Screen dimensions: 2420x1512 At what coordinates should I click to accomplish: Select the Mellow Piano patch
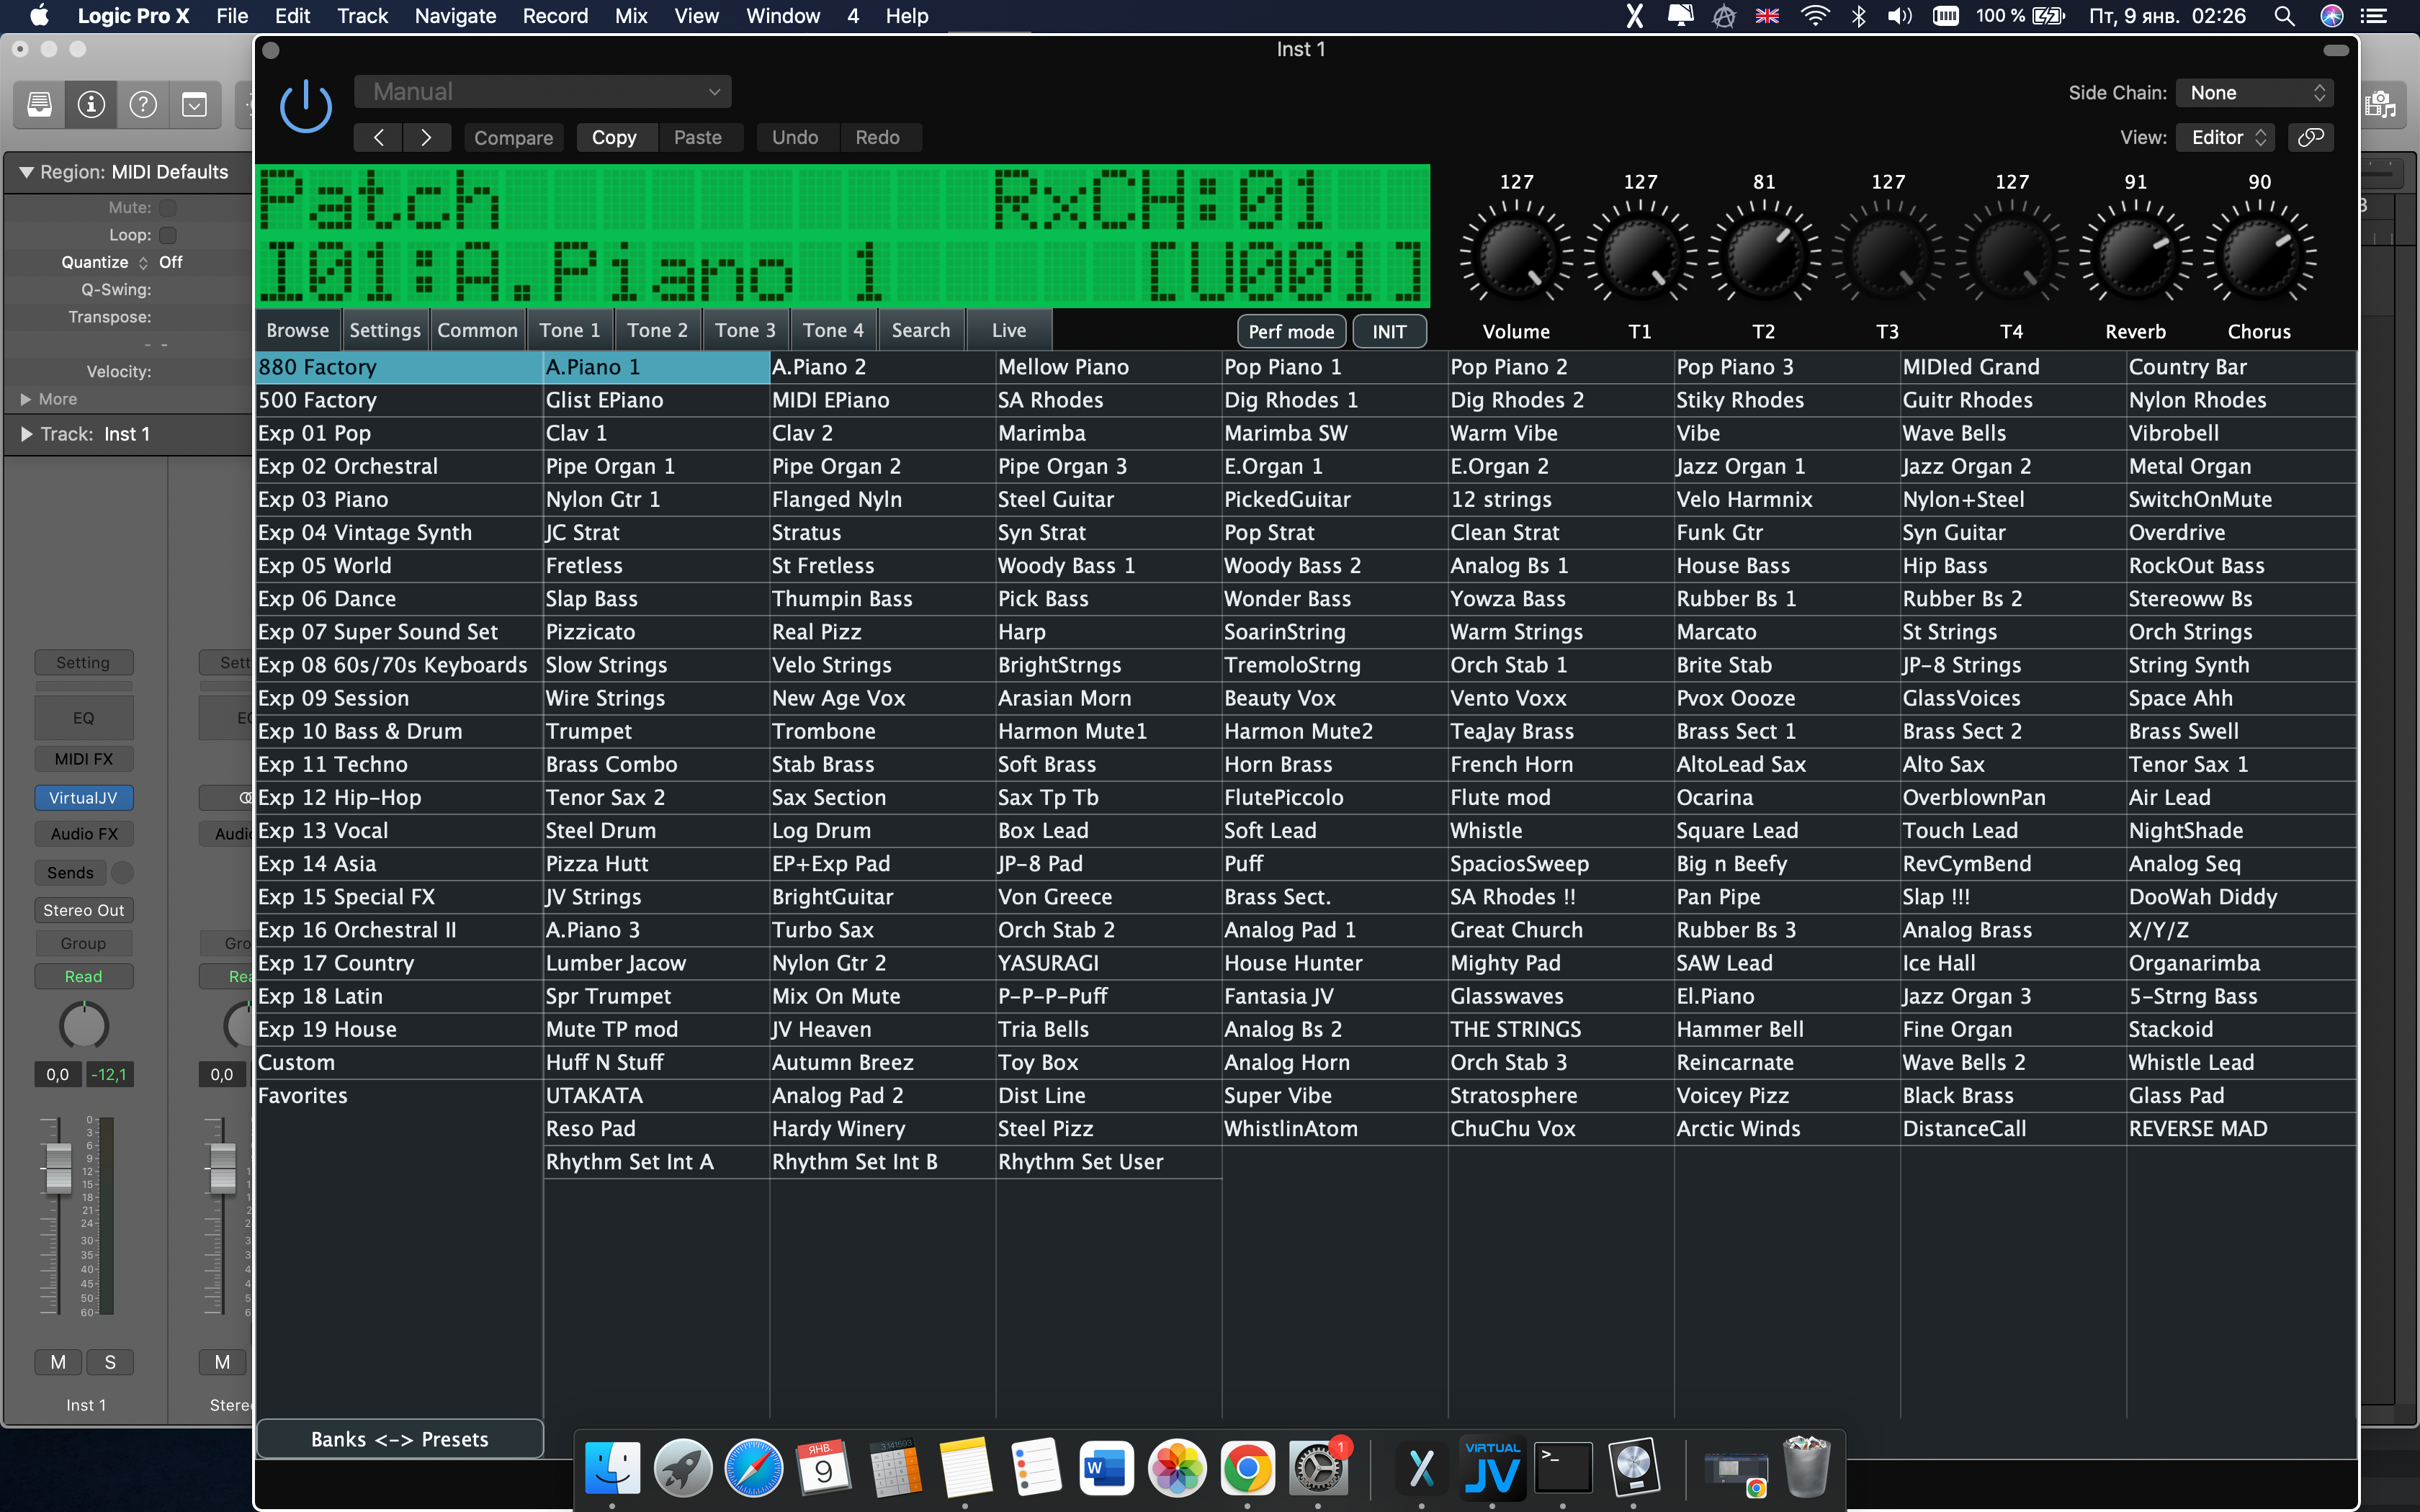[x=1063, y=367]
